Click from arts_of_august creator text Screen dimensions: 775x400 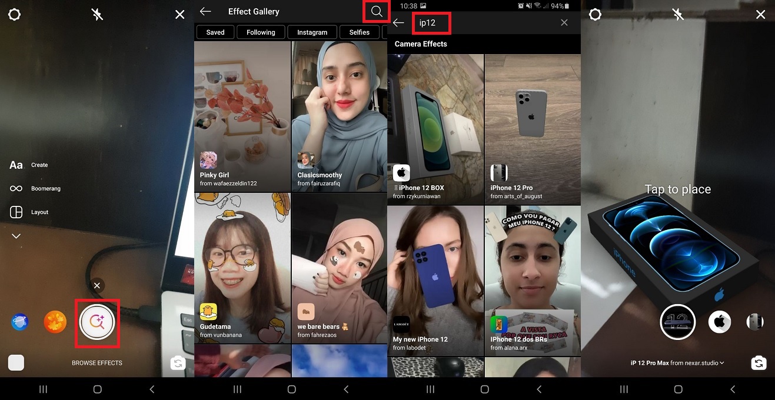(x=517, y=196)
